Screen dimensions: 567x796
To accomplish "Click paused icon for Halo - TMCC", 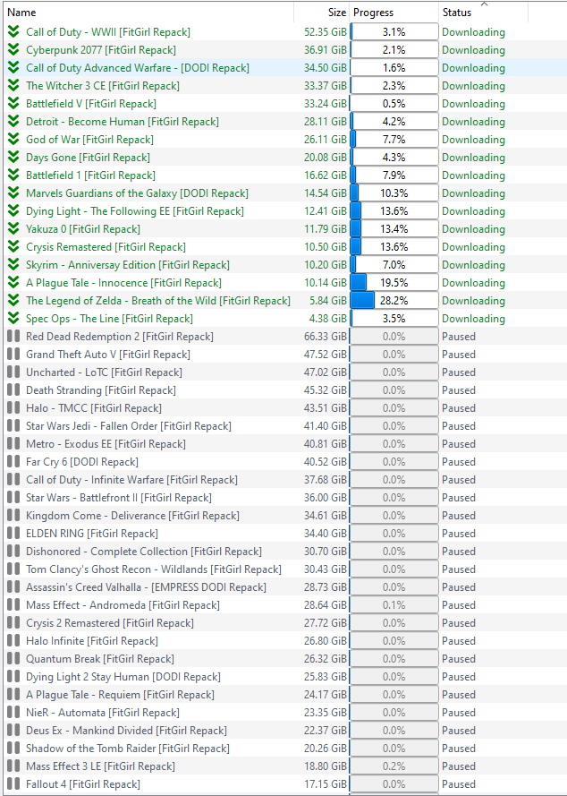I will click(13, 408).
